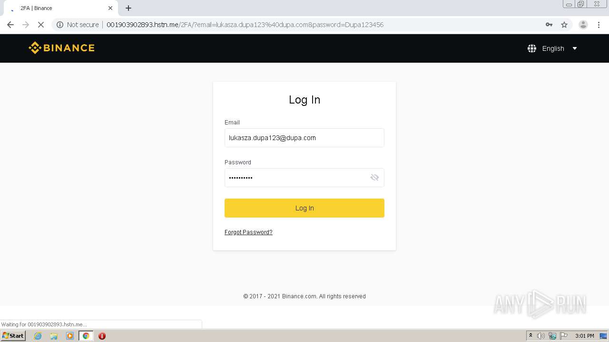Go back using browser back arrow
Viewport: 609px width, 342px height.
(10, 25)
